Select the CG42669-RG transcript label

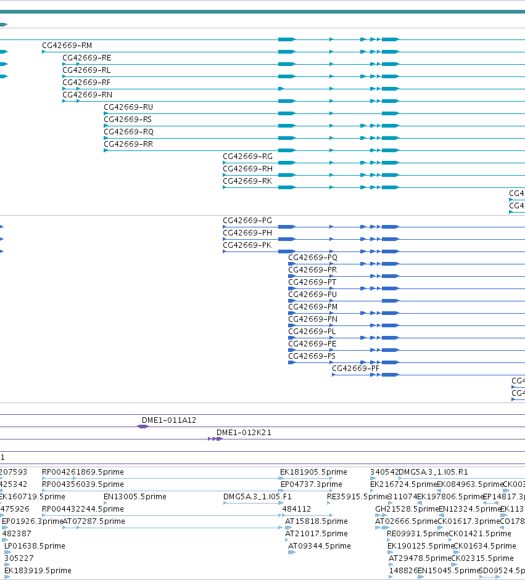pyautogui.click(x=247, y=156)
